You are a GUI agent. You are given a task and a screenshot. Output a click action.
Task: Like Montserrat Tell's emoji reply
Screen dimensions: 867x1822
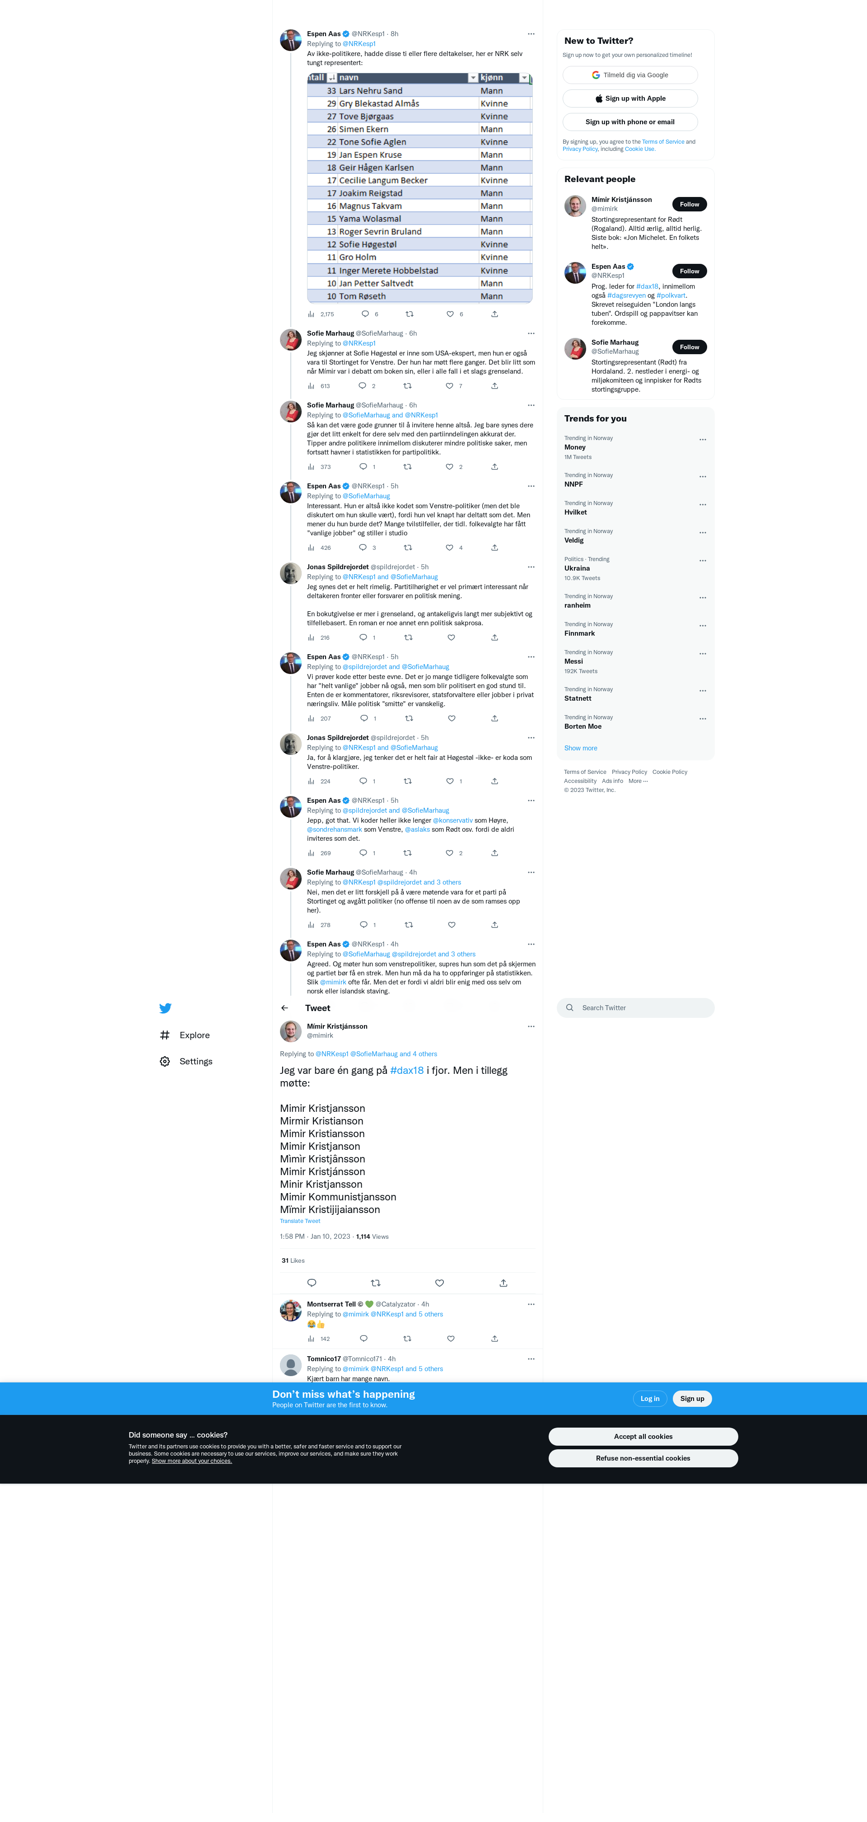pos(451,1338)
